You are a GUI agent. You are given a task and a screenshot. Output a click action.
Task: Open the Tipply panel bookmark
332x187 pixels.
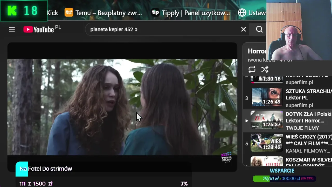[191, 13]
